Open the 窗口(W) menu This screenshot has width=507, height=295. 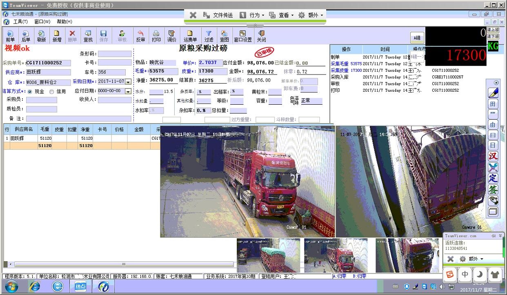tap(42, 22)
